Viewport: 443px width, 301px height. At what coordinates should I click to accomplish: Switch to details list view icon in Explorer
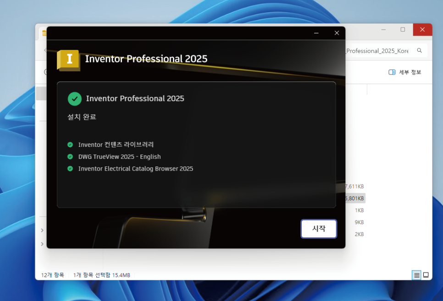(x=416, y=275)
